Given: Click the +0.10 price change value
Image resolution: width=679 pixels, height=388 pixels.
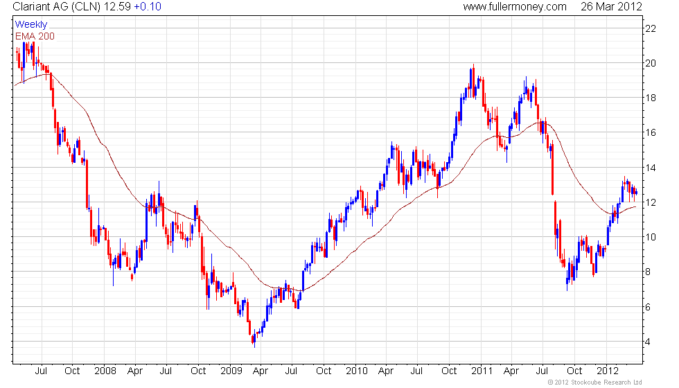Looking at the screenshot, I should click(x=147, y=6).
